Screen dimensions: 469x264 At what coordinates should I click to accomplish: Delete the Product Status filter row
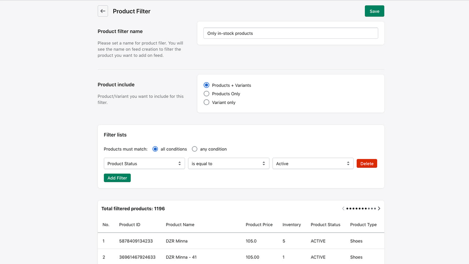tap(367, 163)
